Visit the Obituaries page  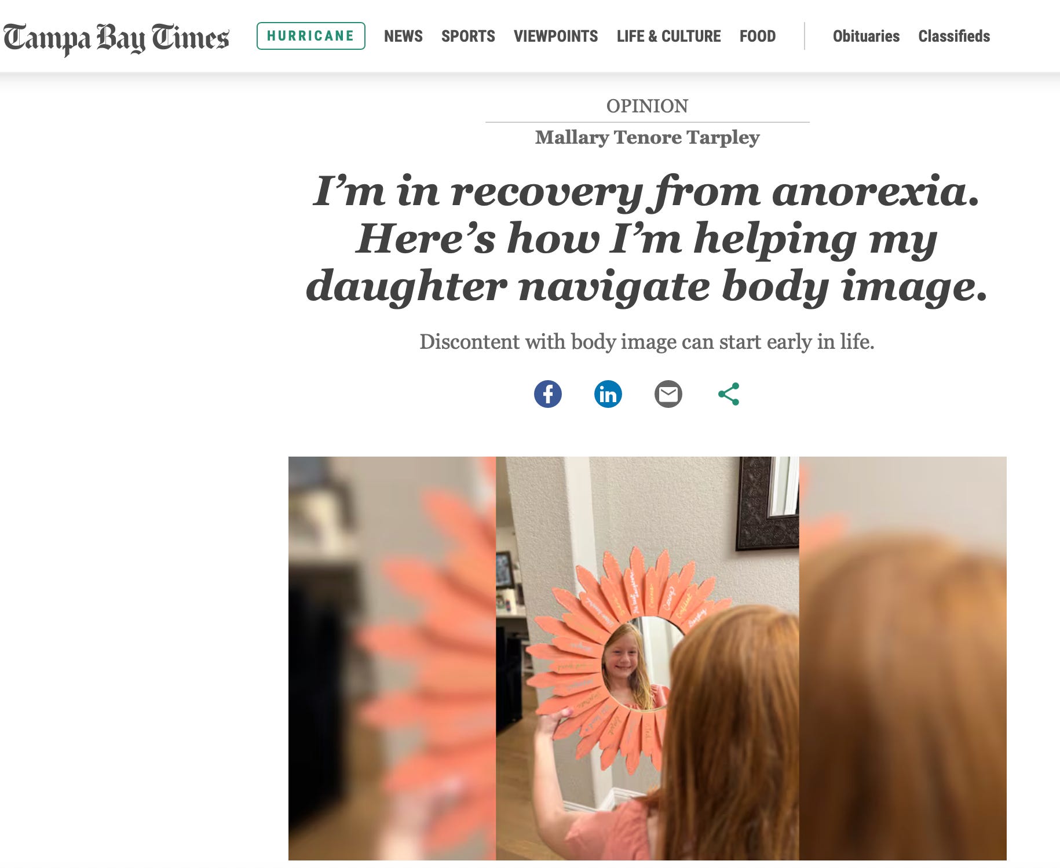(x=866, y=36)
